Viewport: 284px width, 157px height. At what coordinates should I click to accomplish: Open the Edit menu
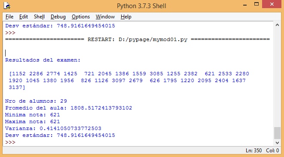point(24,17)
